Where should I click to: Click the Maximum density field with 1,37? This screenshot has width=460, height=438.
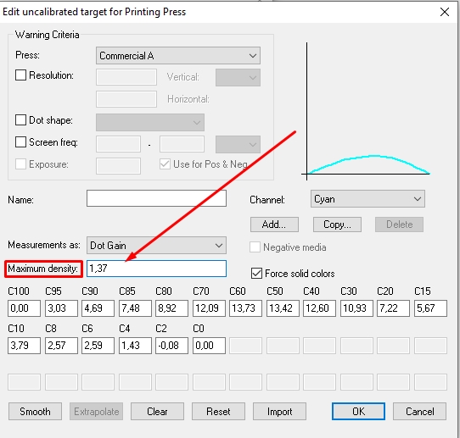pyautogui.click(x=156, y=269)
